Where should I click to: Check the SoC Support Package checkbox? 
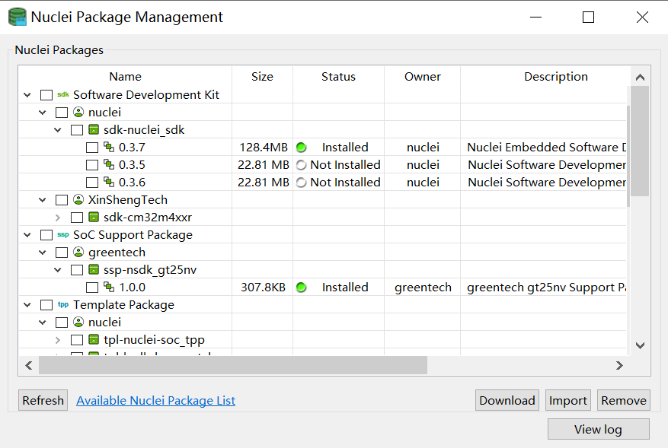point(46,235)
